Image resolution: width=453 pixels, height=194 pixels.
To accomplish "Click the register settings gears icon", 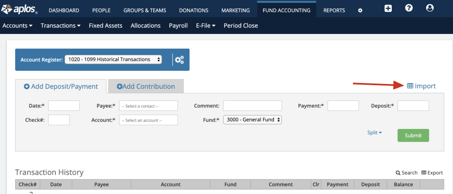I will pos(179,60).
